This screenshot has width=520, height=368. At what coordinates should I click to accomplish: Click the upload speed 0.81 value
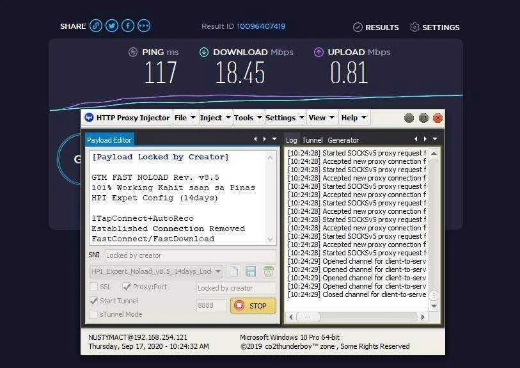(x=349, y=73)
